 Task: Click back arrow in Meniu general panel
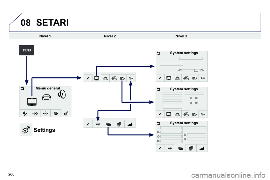click(22, 89)
